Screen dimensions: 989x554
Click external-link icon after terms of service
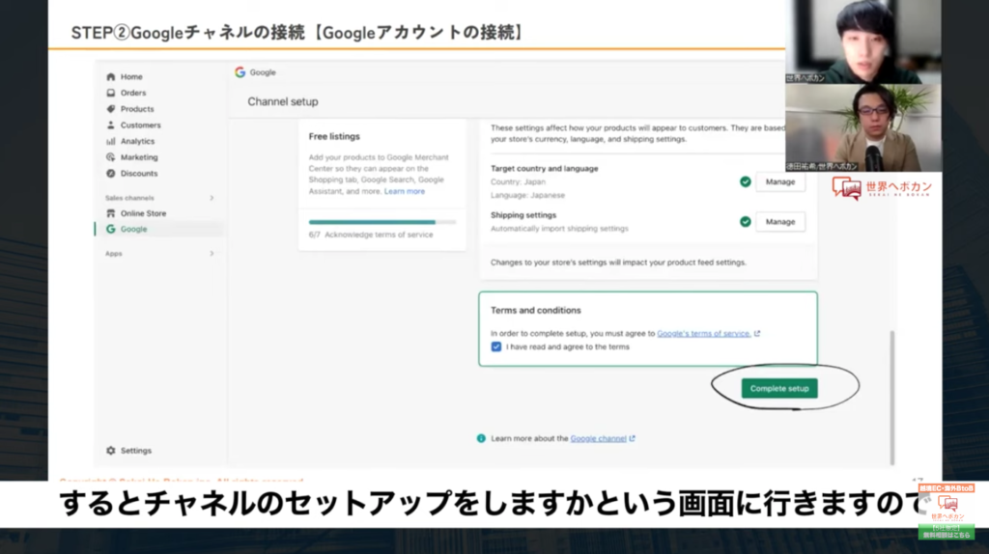coord(757,333)
